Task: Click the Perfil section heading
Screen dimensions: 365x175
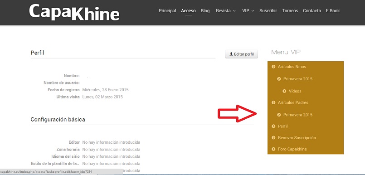Action: click(37, 53)
